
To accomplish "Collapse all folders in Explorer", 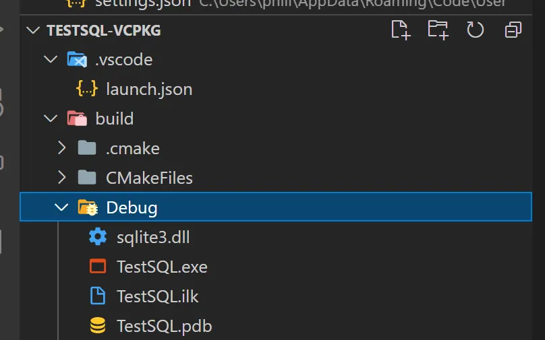I will pos(513,30).
